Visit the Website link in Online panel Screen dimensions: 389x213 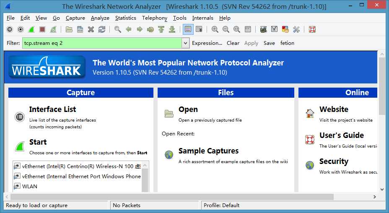[x=334, y=109]
